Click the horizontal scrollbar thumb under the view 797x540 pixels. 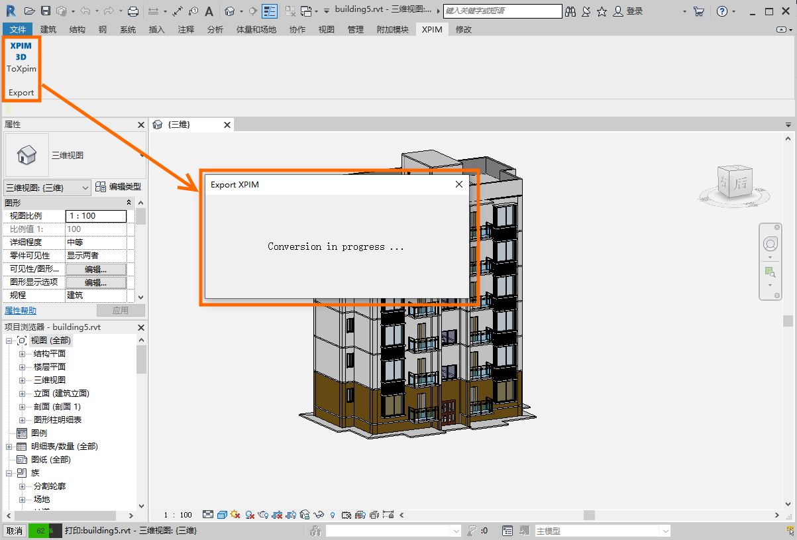[589, 515]
